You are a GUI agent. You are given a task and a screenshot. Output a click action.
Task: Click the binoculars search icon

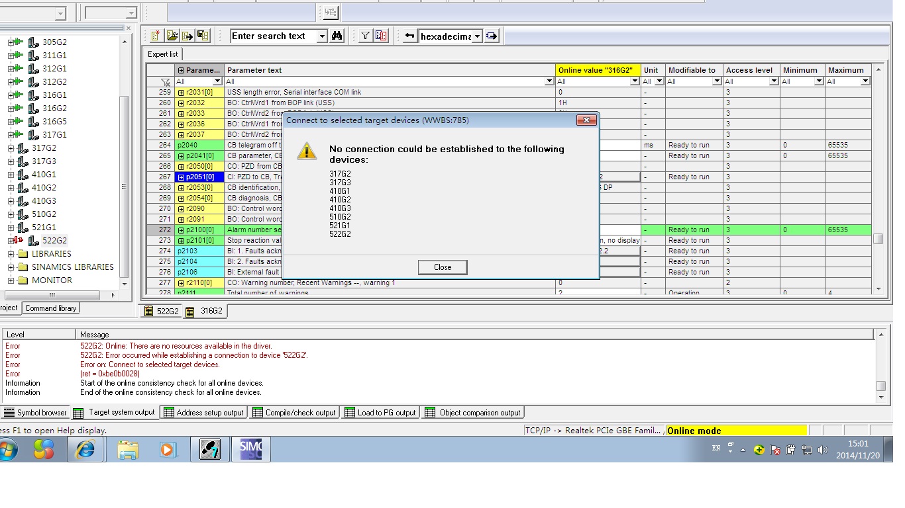[x=337, y=36]
